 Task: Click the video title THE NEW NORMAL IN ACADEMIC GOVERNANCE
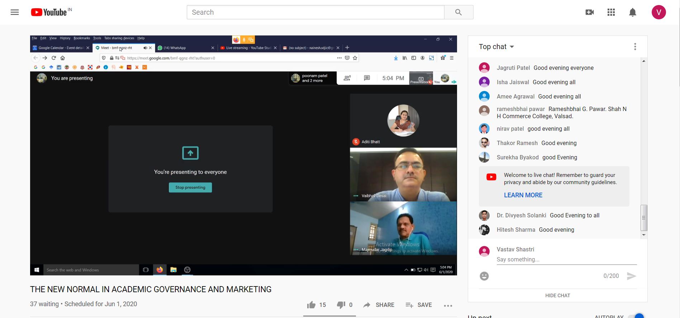tap(151, 289)
